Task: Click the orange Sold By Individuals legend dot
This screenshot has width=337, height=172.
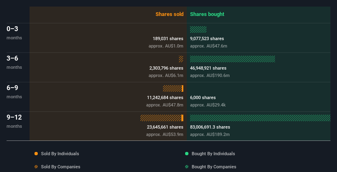Action: coord(36,154)
